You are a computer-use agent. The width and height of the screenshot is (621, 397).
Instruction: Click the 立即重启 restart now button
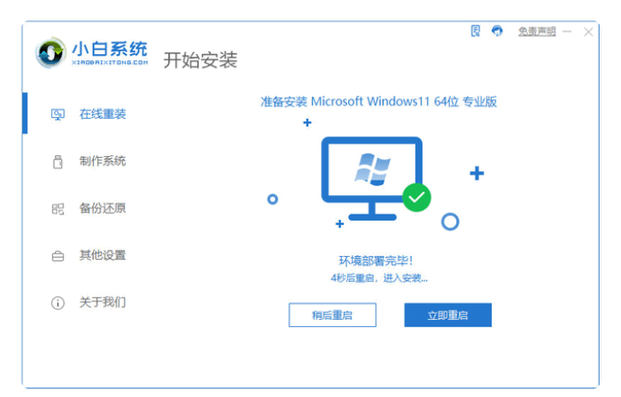coord(447,315)
